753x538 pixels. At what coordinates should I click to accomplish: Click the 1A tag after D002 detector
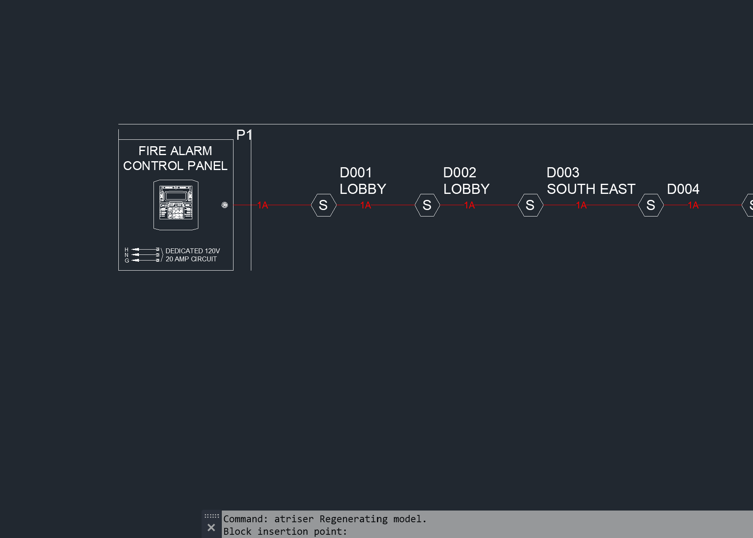click(469, 205)
